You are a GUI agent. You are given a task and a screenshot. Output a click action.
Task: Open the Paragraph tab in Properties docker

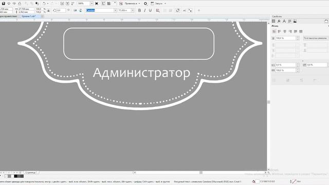(x=289, y=21)
